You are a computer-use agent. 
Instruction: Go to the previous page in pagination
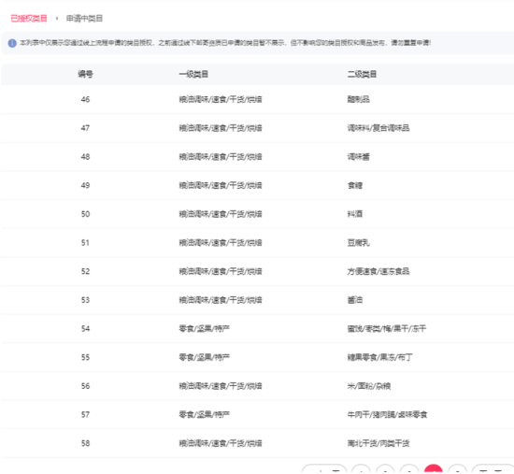(x=324, y=469)
